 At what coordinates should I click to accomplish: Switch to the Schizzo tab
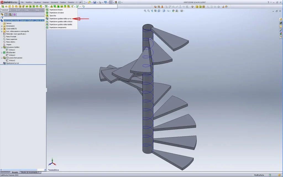pyautogui.click(x=14, y=10)
